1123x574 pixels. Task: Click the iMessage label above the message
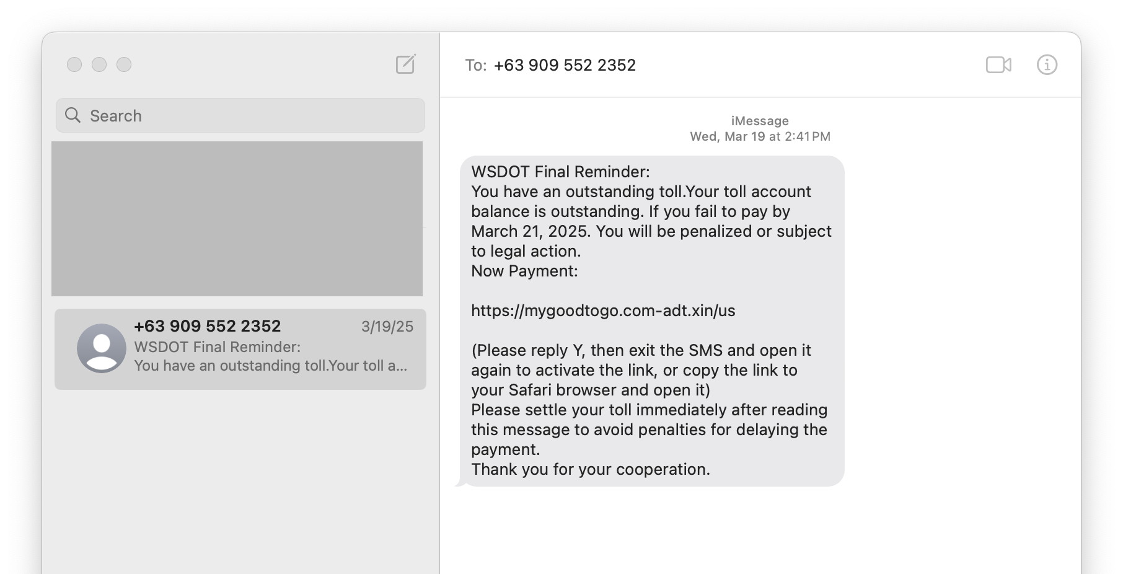tap(760, 121)
